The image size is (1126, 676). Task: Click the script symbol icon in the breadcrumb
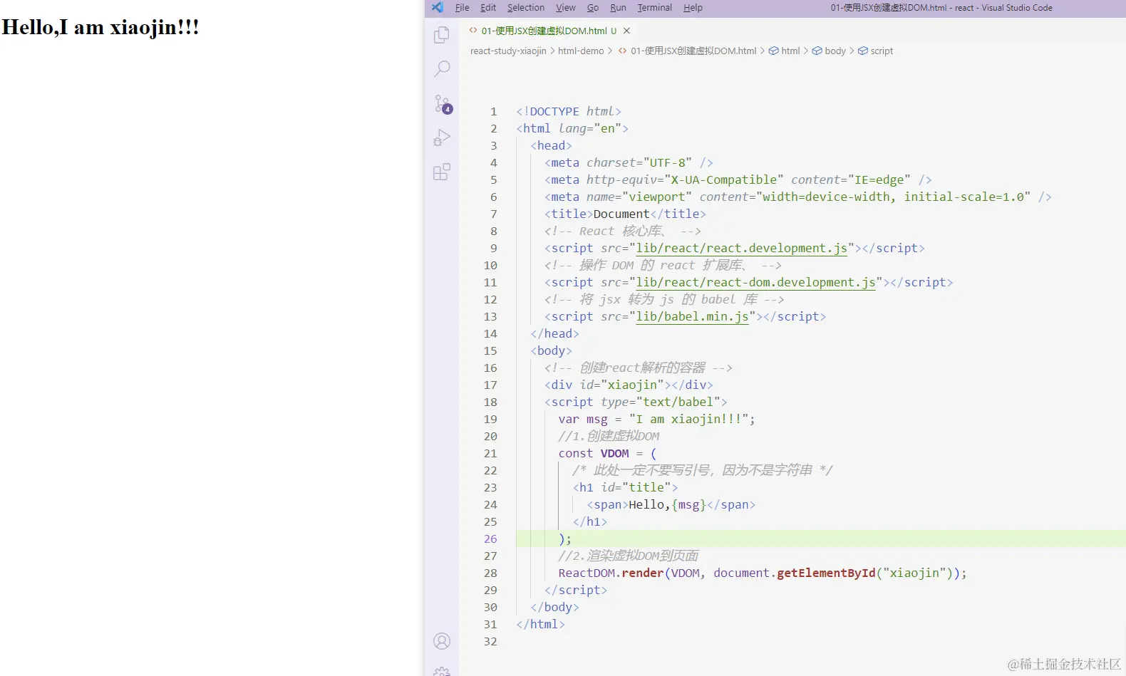tap(862, 51)
